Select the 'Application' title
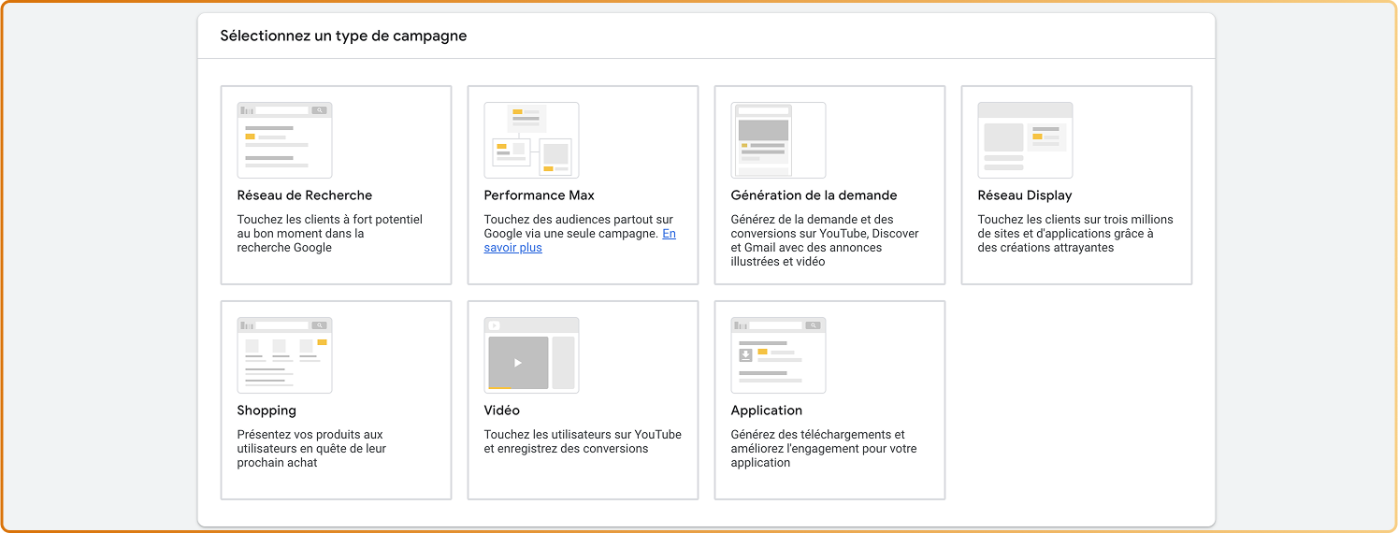 pos(767,411)
